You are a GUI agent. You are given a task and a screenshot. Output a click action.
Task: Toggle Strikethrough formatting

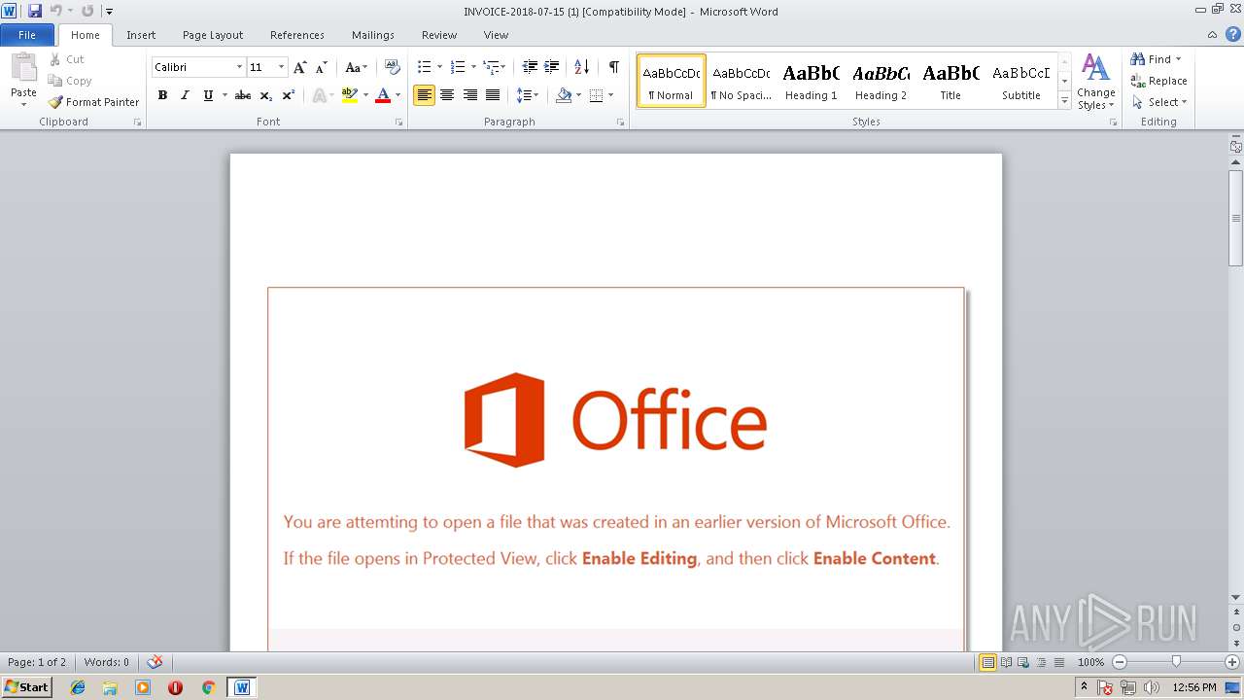(x=243, y=95)
